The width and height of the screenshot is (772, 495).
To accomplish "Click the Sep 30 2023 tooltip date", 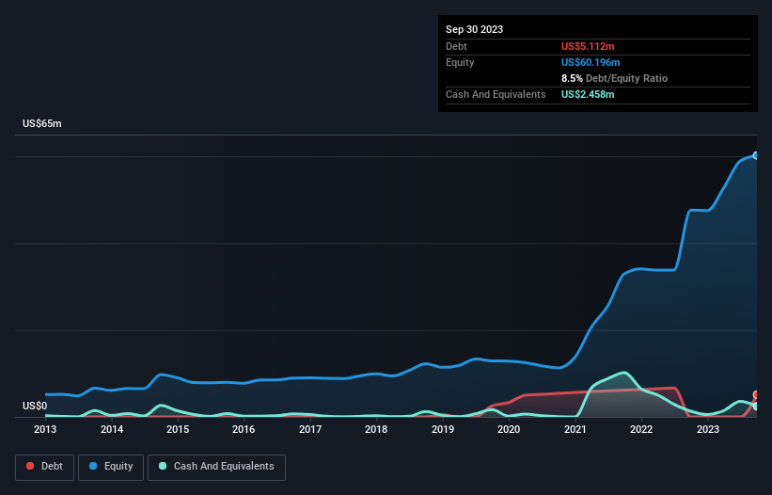I will pyautogui.click(x=474, y=29).
